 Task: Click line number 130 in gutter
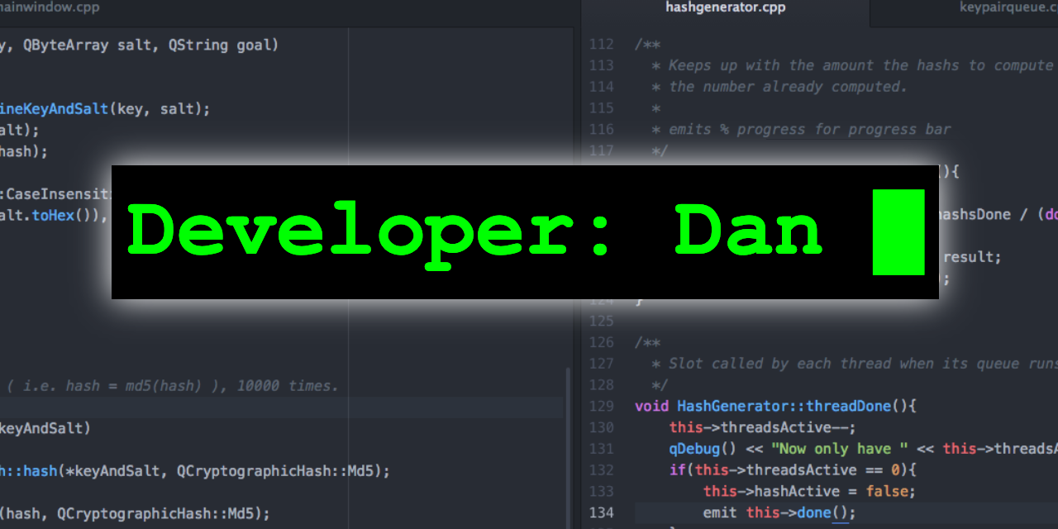[x=601, y=427]
